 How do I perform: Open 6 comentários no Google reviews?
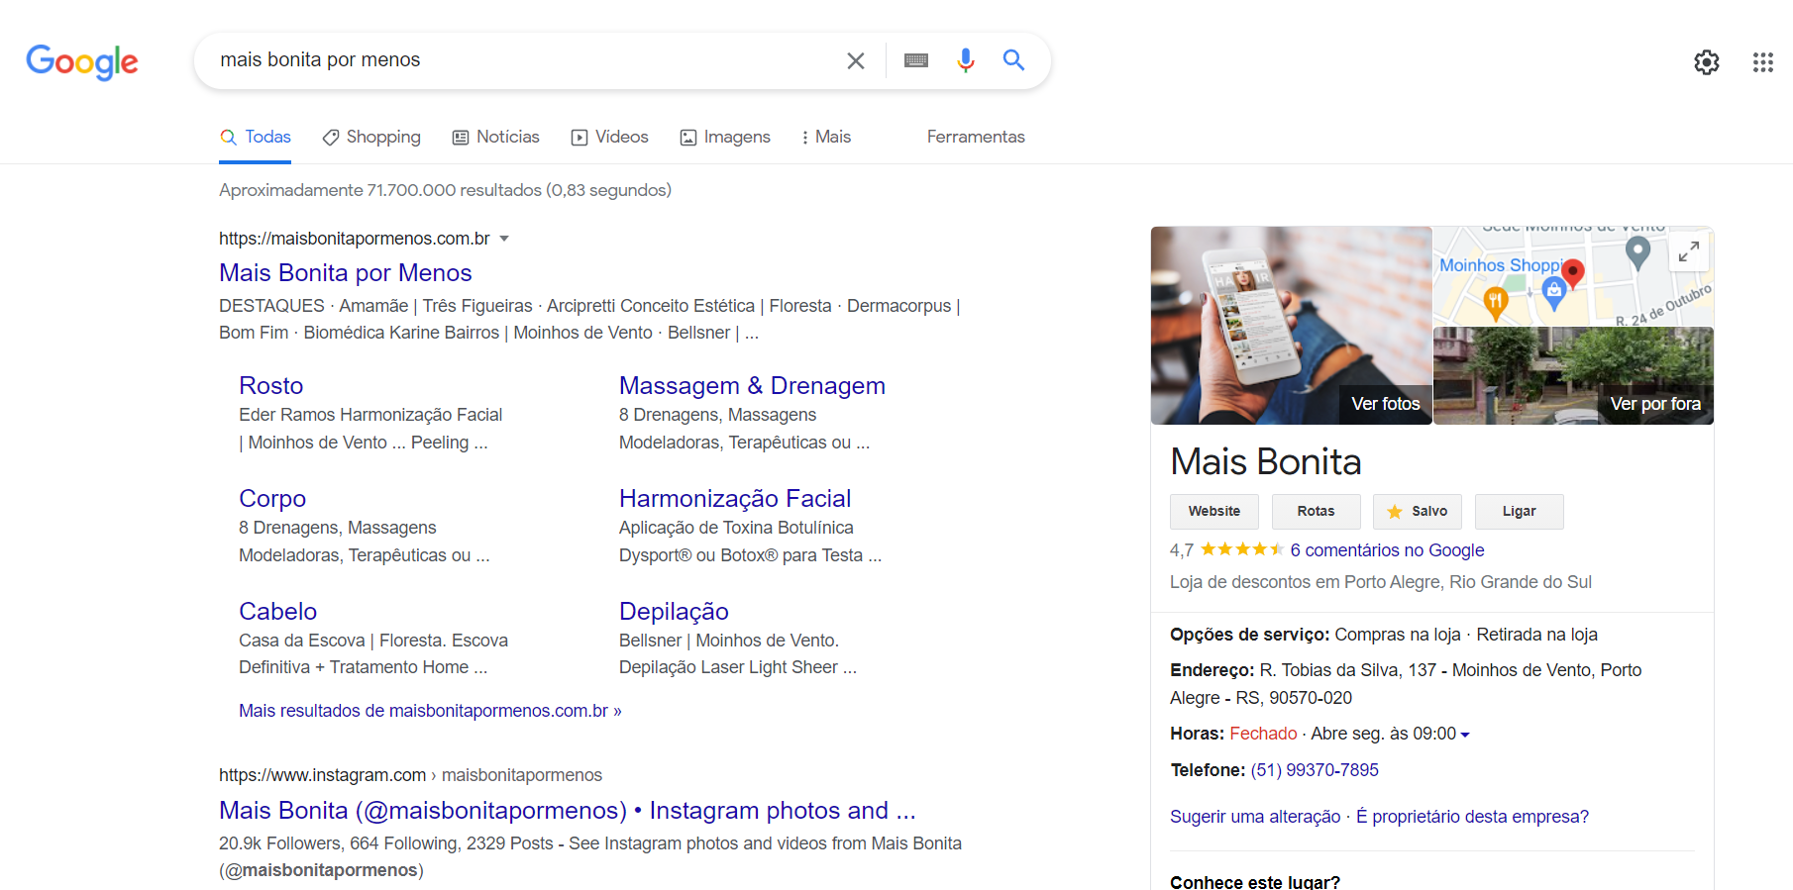[1387, 550]
